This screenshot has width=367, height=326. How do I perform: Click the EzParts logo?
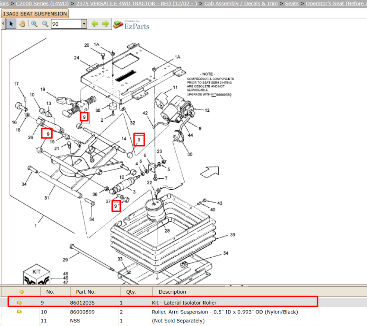(131, 25)
